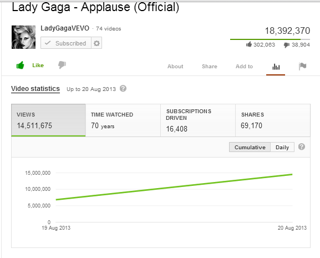Click the green thumbs-up Like icon
320x258 pixels.
(x=20, y=65)
